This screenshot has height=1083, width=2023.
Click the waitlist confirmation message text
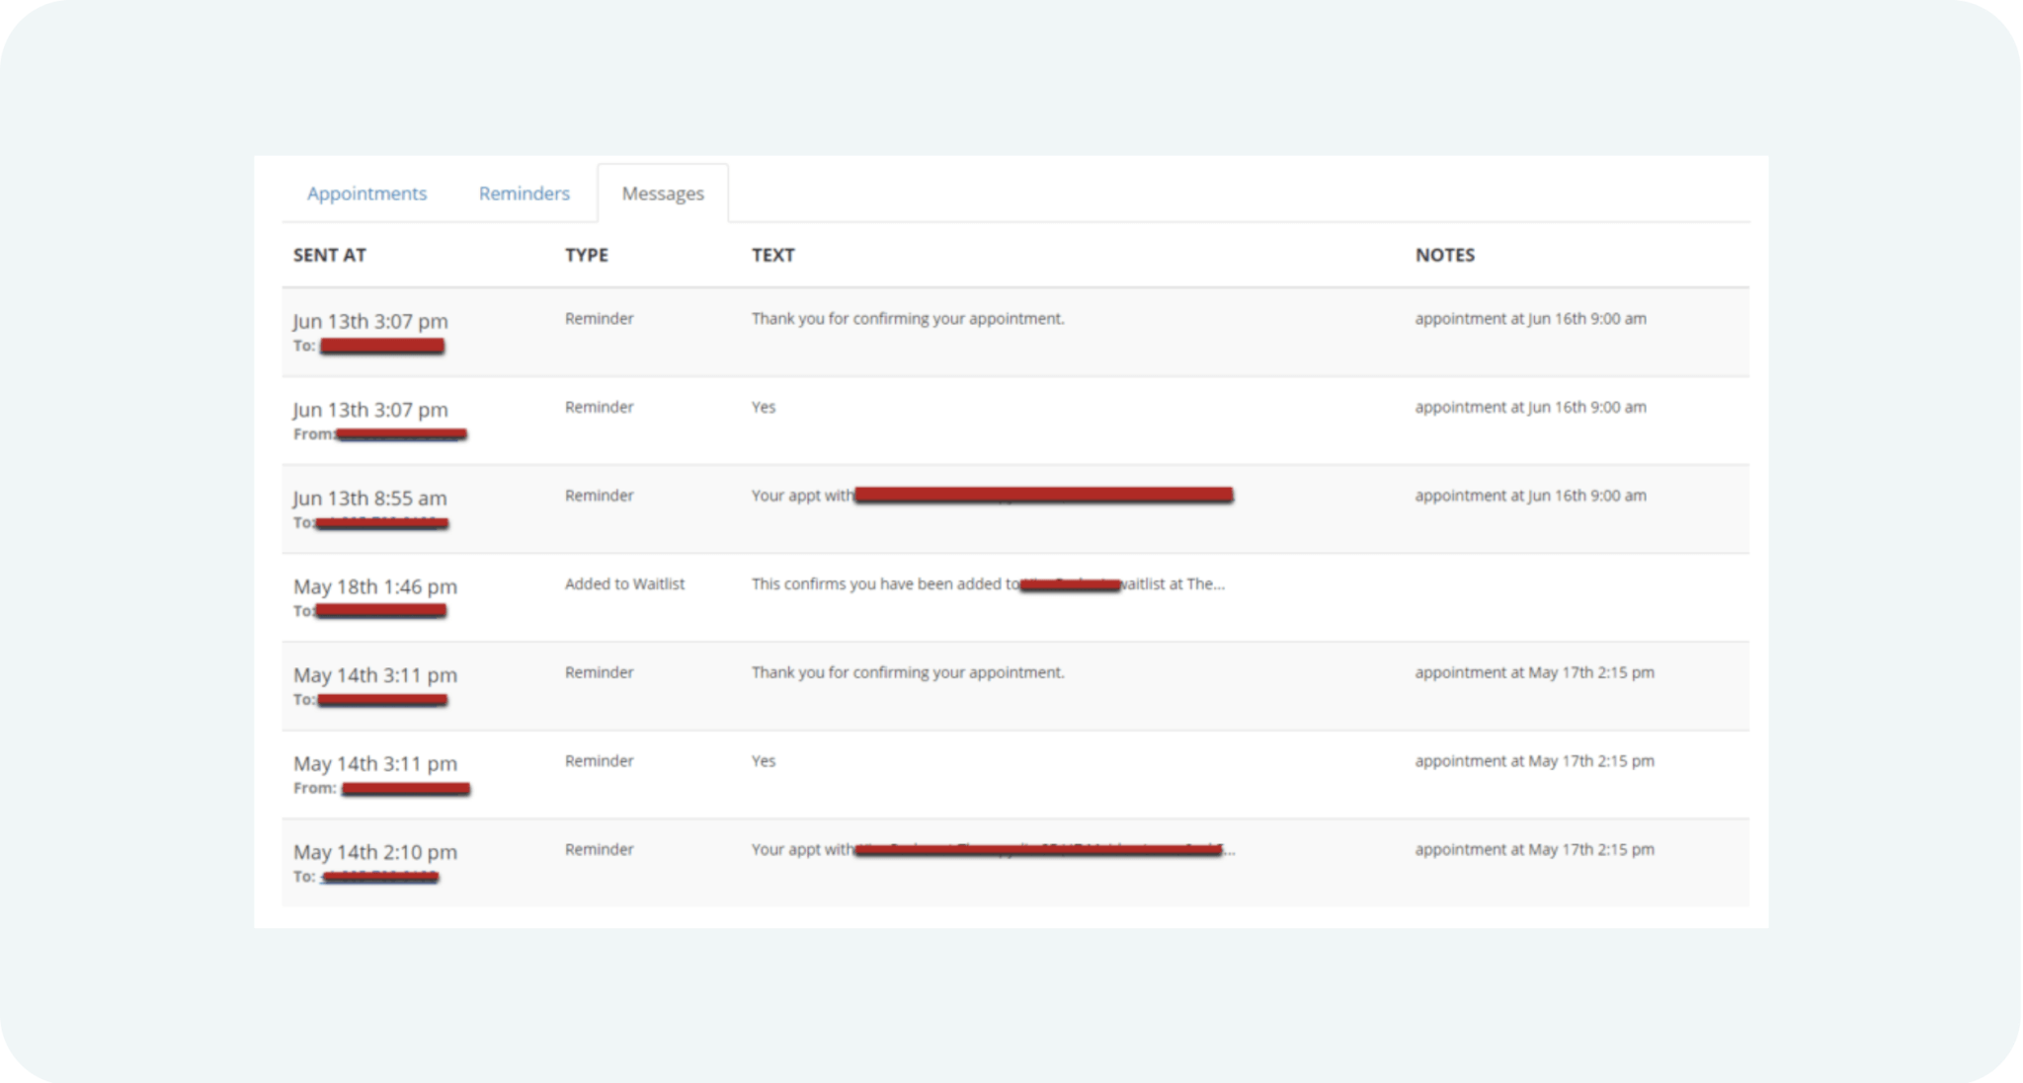click(884, 584)
